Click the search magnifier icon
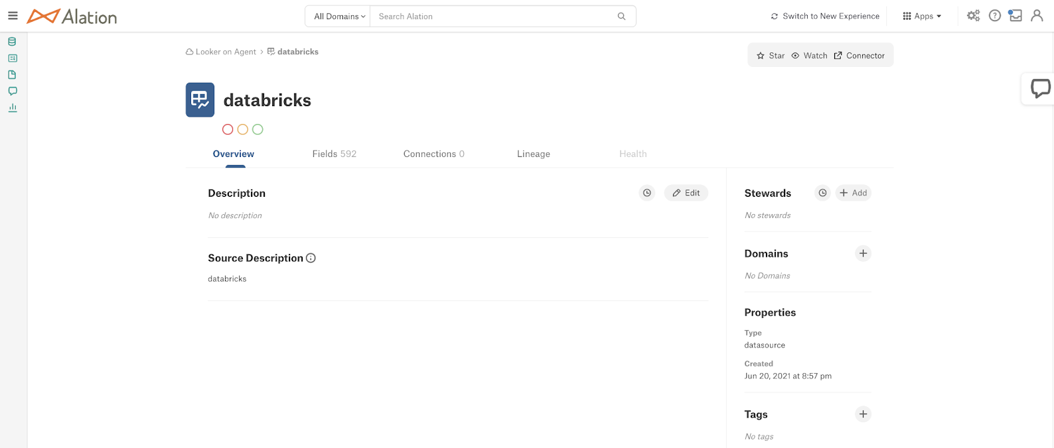Image resolution: width=1054 pixels, height=448 pixels. coord(621,17)
